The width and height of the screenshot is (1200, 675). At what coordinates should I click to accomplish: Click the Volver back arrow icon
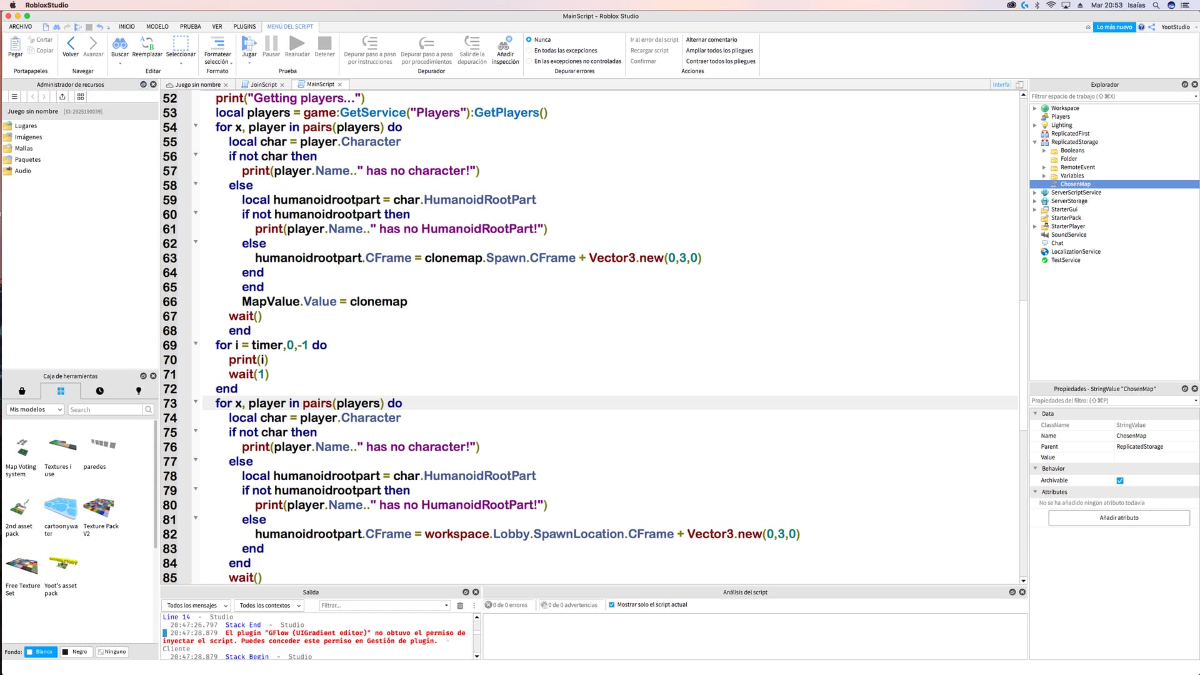click(x=71, y=44)
